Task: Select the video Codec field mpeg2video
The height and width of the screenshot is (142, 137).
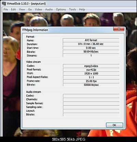Action: tap(91, 66)
